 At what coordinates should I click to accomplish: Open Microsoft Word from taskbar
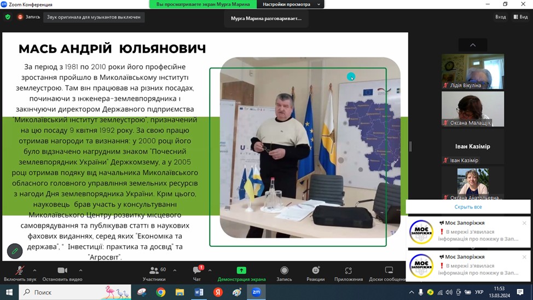tap(199, 292)
